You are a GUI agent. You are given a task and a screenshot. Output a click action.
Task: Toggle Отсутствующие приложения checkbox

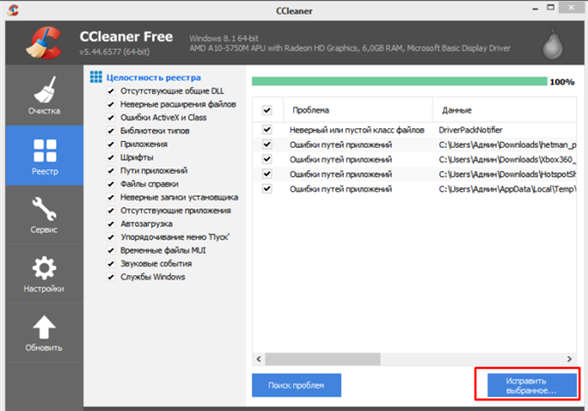pos(111,210)
